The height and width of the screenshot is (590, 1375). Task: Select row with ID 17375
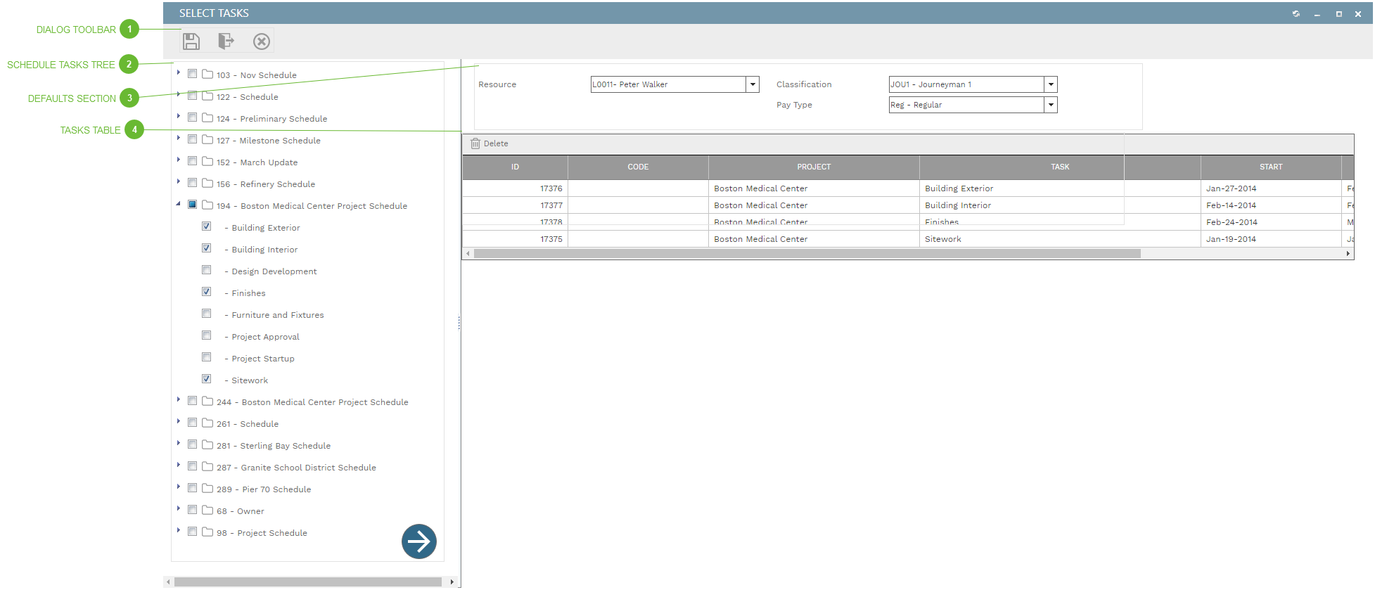(908, 239)
